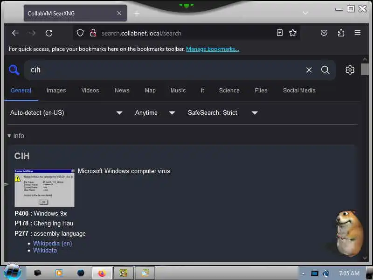Click the SearXNG magnifier logo
Image resolution: width=373 pixels, height=280 pixels.
point(14,70)
